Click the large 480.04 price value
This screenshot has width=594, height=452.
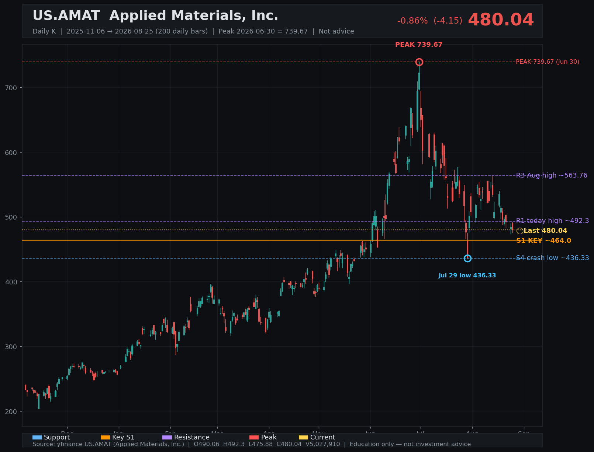[501, 20]
